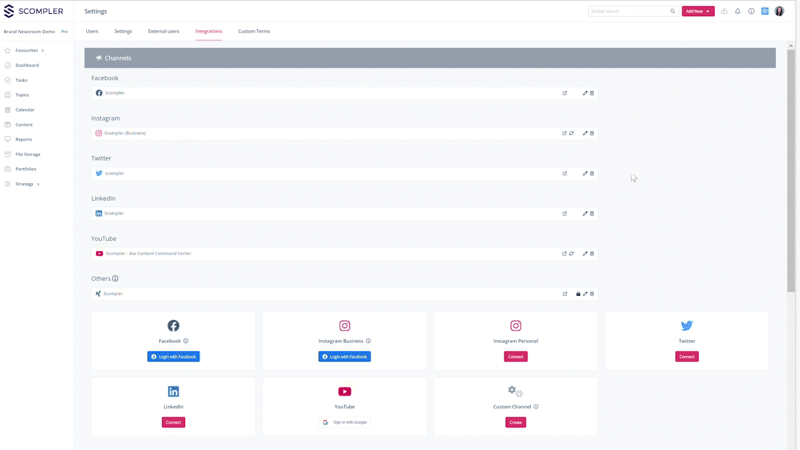Viewport: 800px width, 450px height.
Task: Click the info icon next to Others
Action: coord(115,279)
